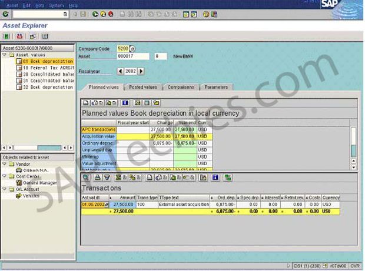Click the Ordinary deprec. row label
Image resolution: width=365 pixels, height=271 pixels.
pos(99,143)
